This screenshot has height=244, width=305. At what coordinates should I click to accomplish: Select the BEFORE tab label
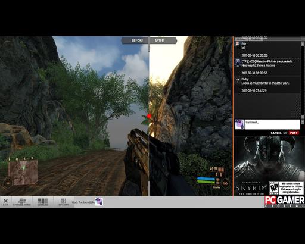(137, 40)
